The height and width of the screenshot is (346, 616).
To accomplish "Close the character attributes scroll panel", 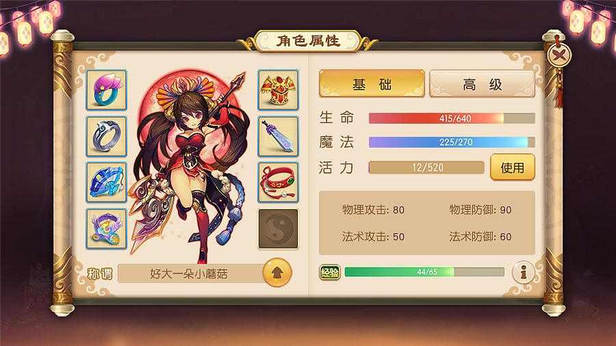I will (559, 55).
